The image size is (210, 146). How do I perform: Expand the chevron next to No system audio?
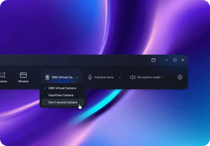click(163, 77)
